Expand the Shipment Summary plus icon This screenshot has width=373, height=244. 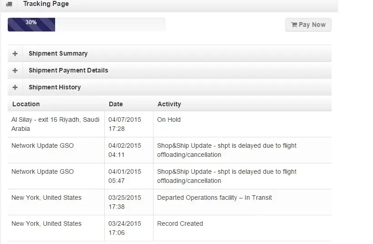tap(15, 53)
